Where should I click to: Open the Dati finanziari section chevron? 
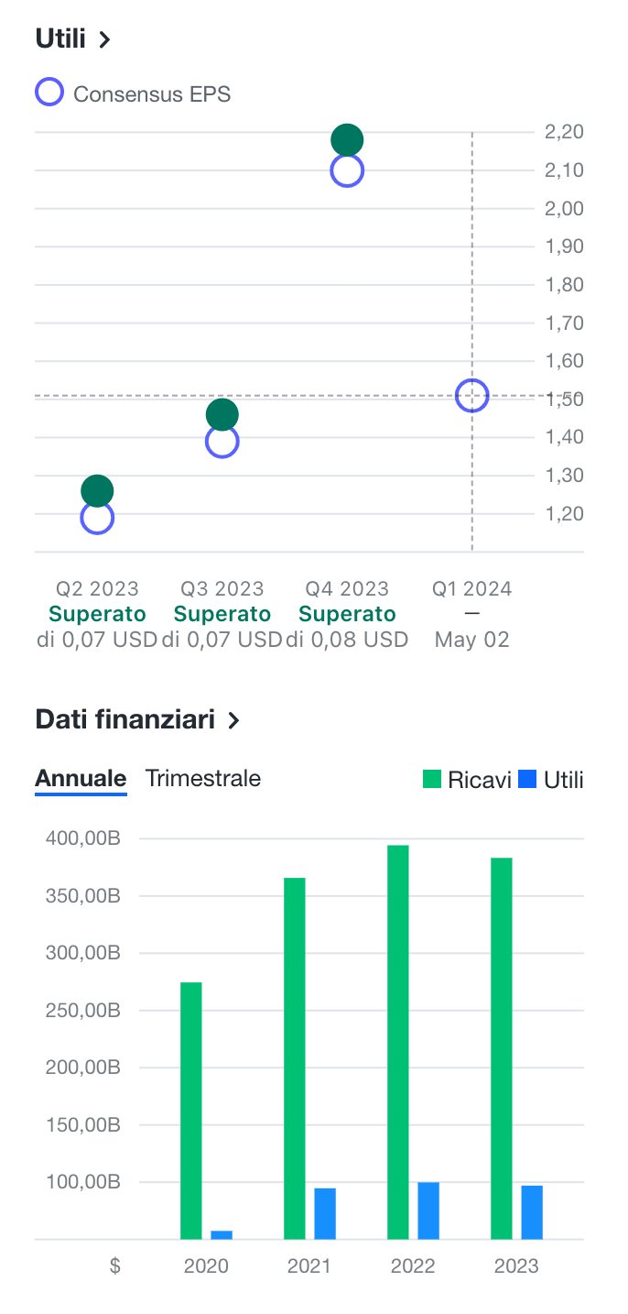click(x=233, y=720)
